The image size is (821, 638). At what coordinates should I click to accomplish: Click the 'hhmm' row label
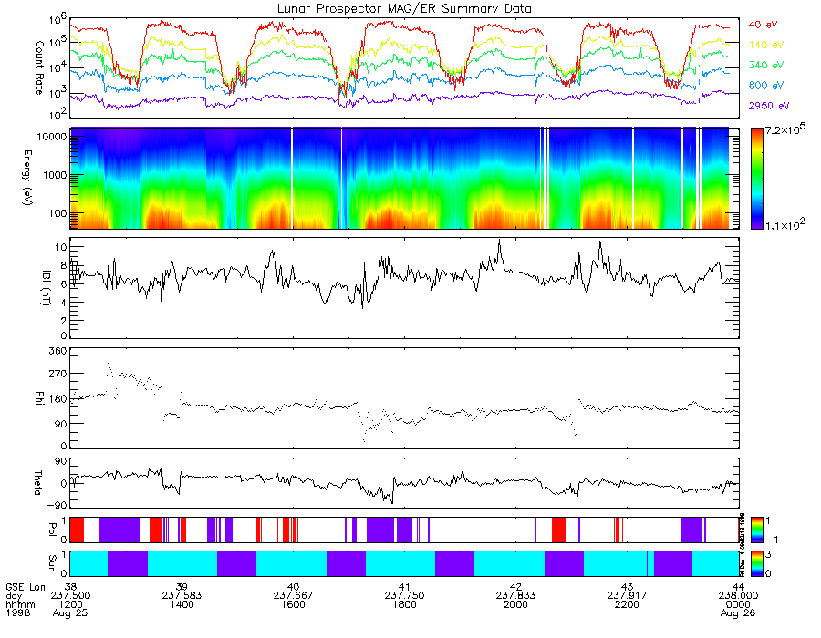20,604
